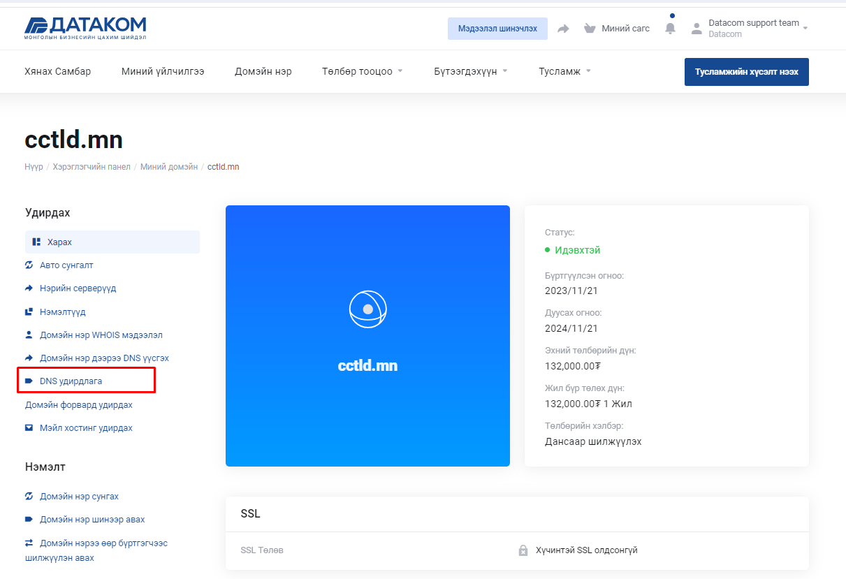
Task: Click the Миний домэйн breadcrumb link
Action: (169, 167)
